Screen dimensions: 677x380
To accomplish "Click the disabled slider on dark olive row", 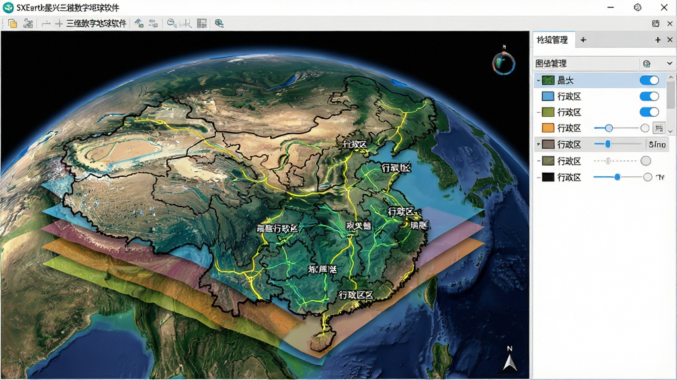I will pos(616,161).
